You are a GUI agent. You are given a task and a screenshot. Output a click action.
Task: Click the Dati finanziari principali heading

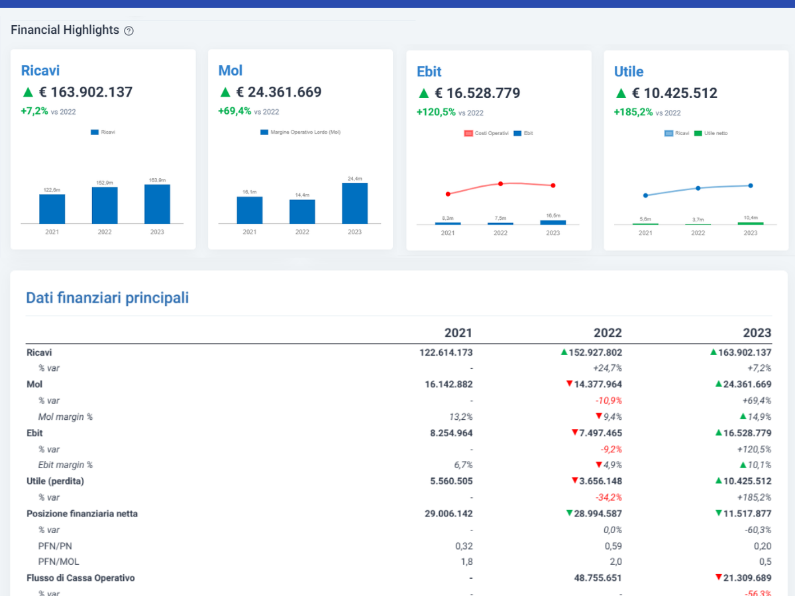coord(107,298)
